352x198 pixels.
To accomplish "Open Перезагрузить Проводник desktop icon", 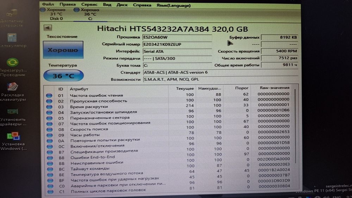I will coord(13,67).
